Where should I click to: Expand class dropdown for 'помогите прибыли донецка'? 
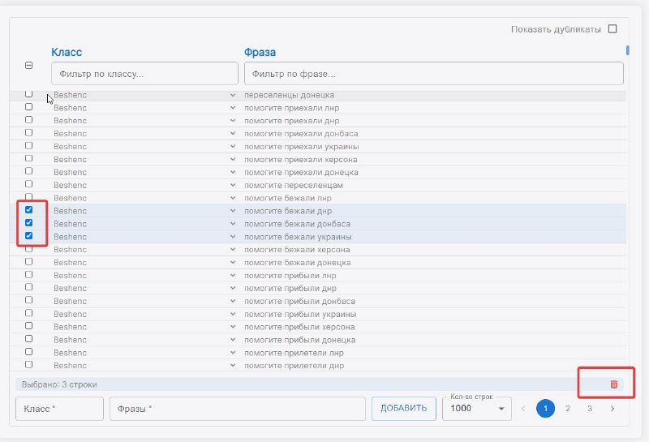(232, 340)
